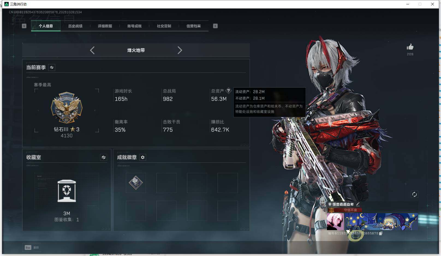Screen dimensions: 441x256
Task: Click the diamond rank badge emblem
Action: click(67, 108)
